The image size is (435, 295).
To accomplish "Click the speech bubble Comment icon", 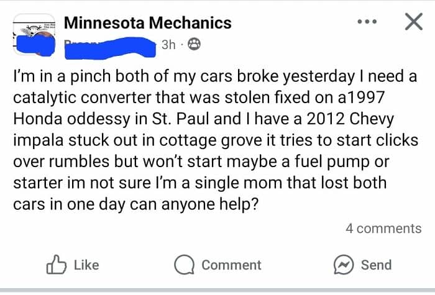I will tap(184, 265).
